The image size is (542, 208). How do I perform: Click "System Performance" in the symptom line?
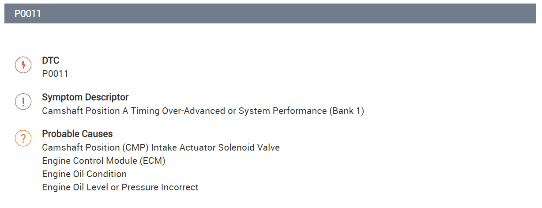pyautogui.click(x=282, y=111)
